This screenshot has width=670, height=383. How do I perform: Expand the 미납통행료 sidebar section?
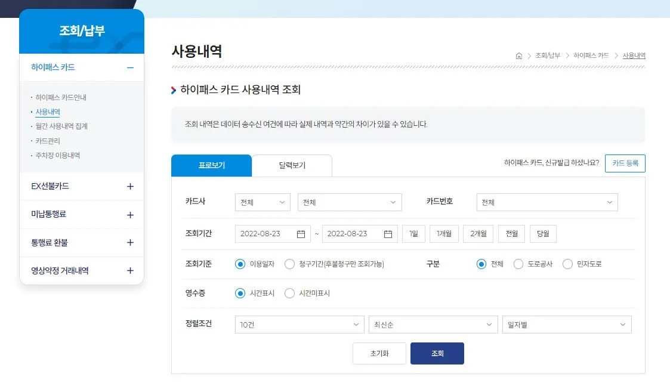tap(82, 215)
